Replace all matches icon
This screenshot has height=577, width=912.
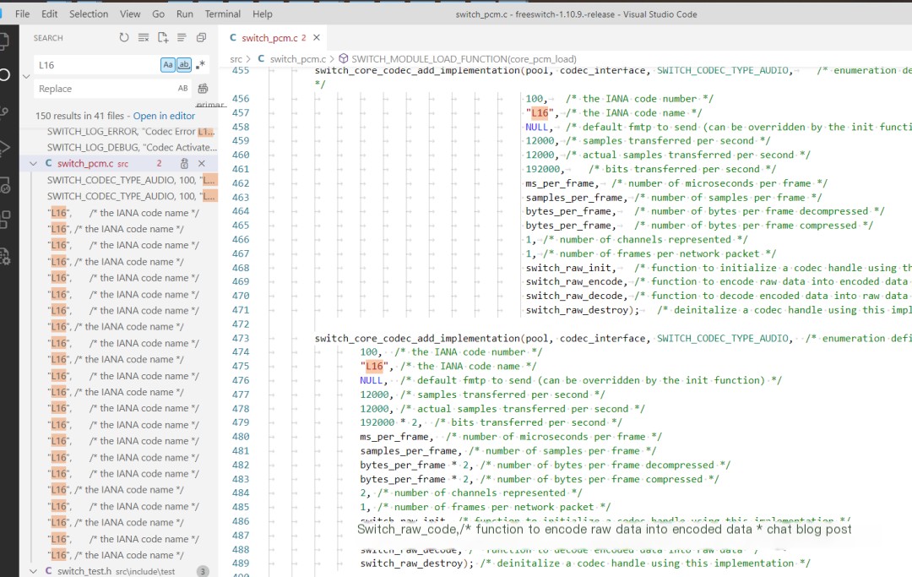[203, 89]
